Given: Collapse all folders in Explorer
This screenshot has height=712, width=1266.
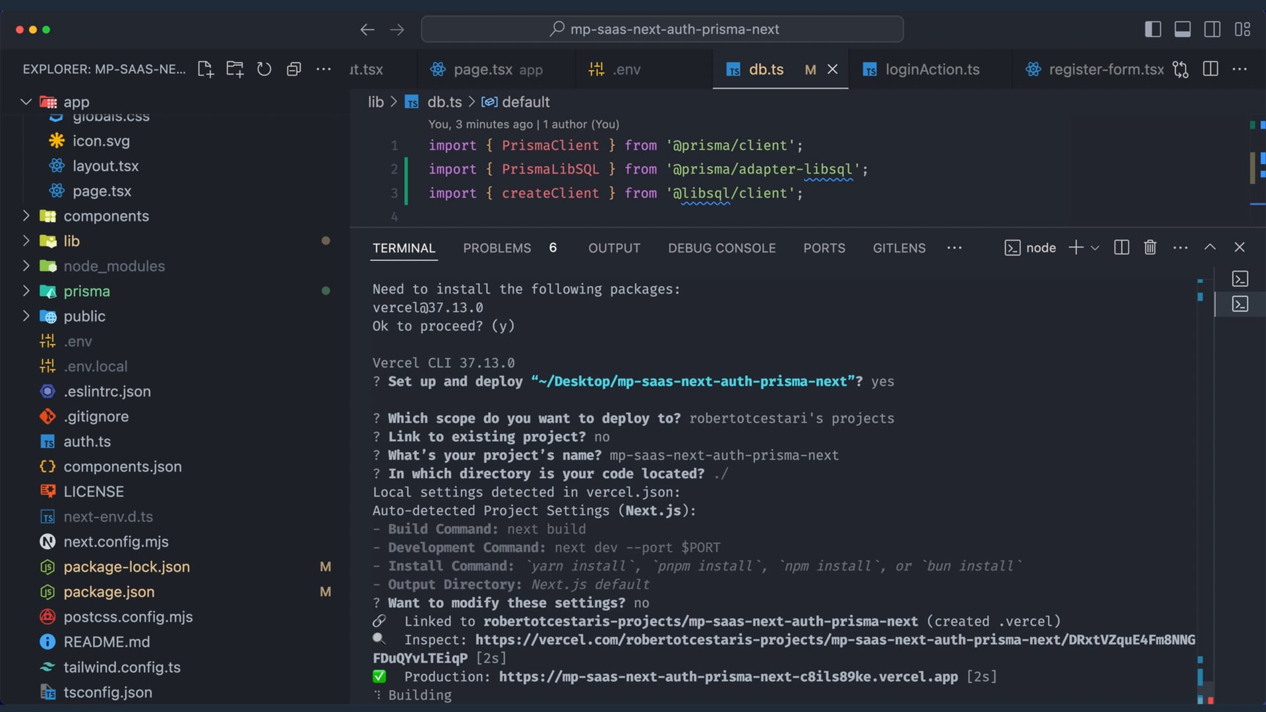Looking at the screenshot, I should [x=294, y=69].
